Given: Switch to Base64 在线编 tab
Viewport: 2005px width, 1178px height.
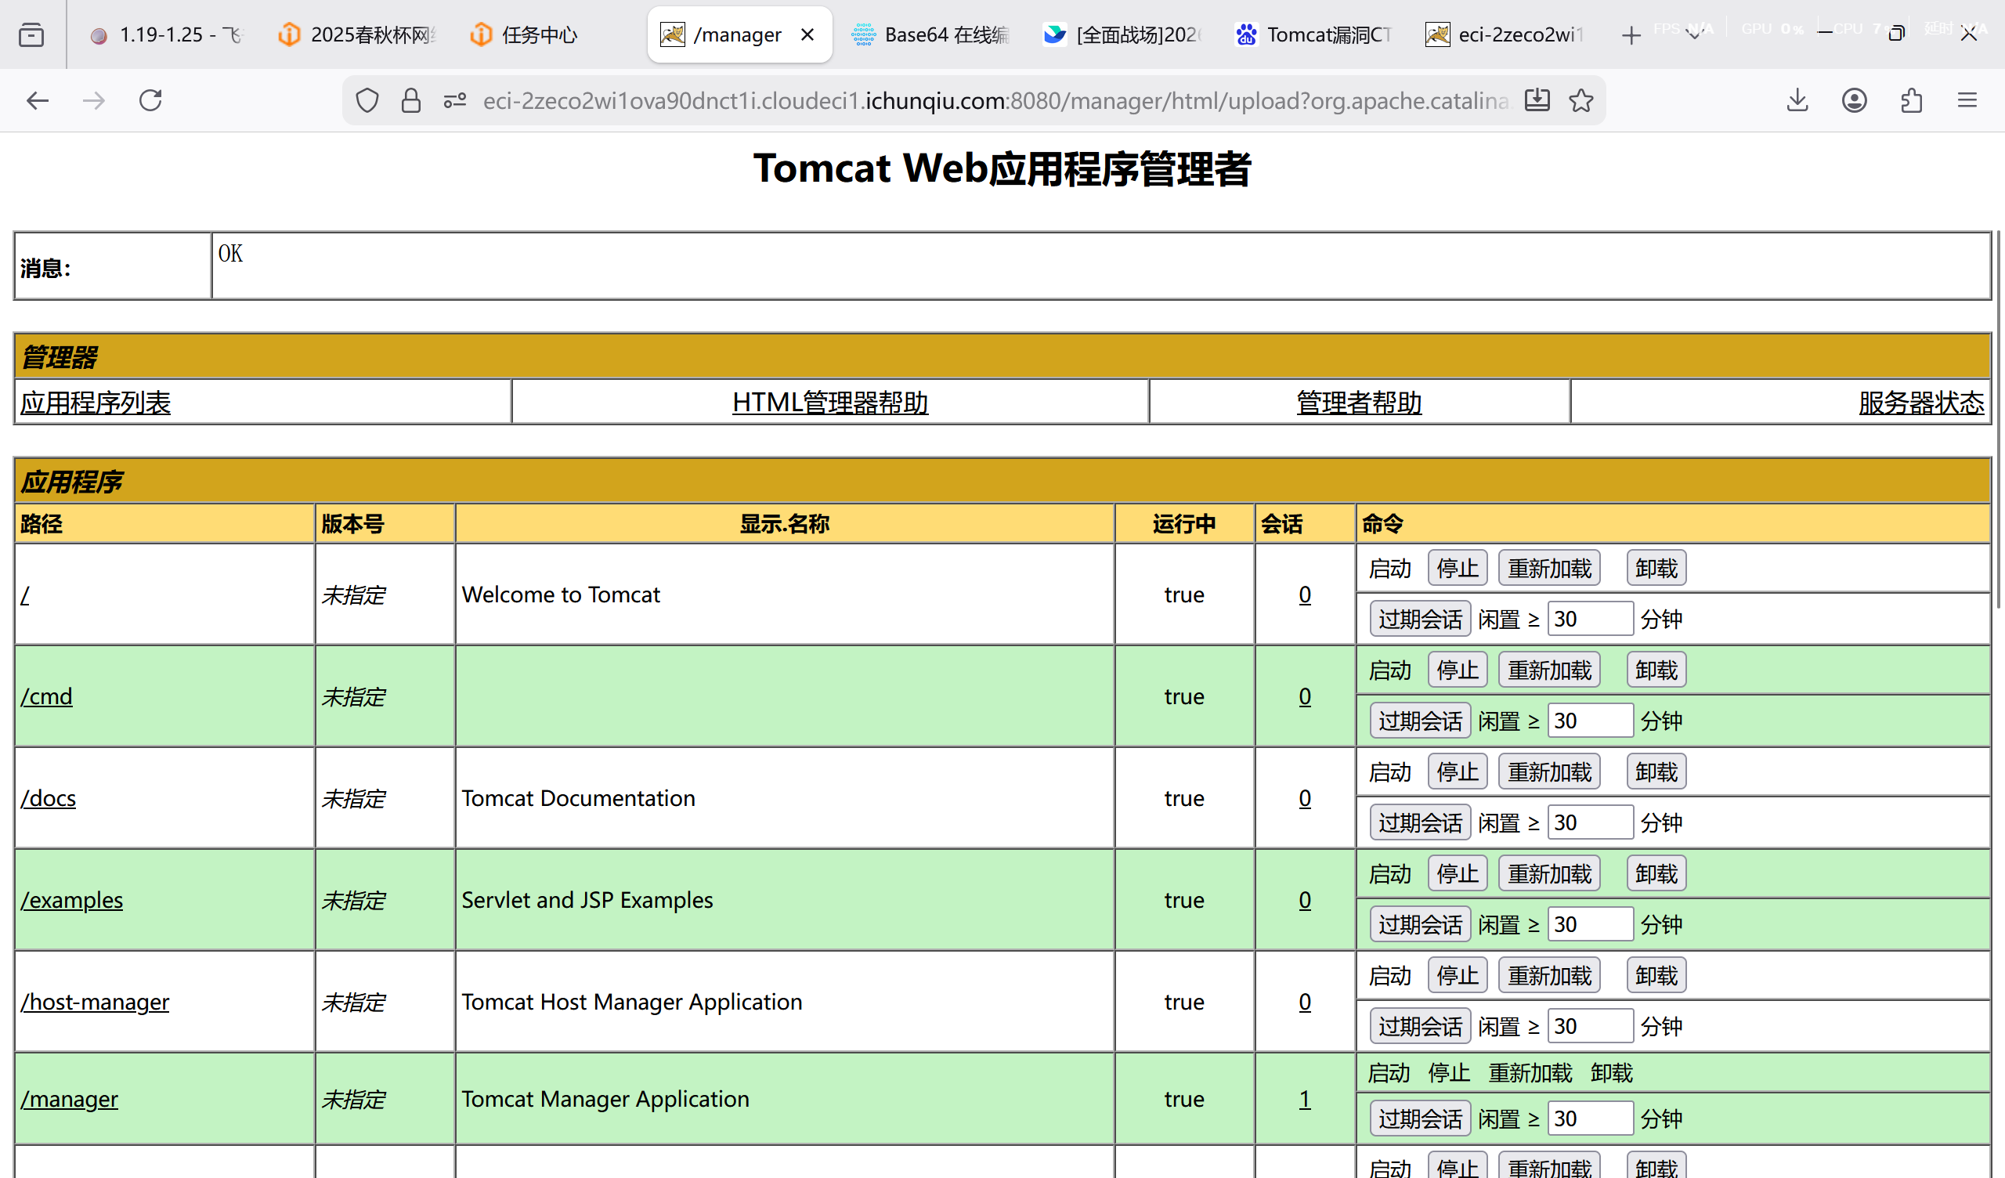Looking at the screenshot, I should coord(931,35).
